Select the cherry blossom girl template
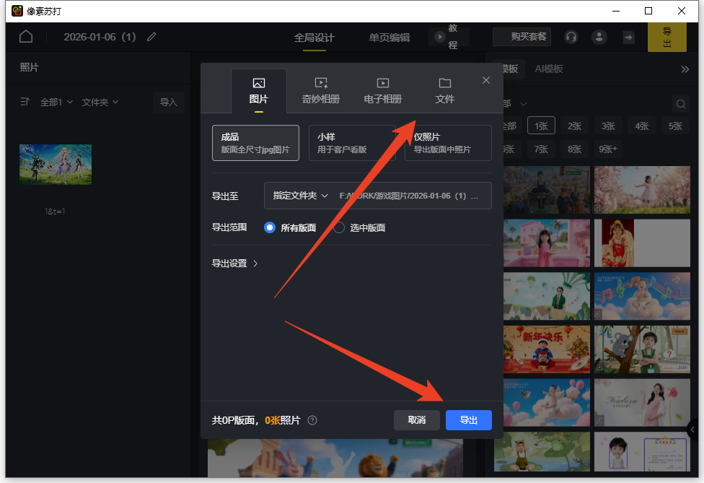 point(642,190)
